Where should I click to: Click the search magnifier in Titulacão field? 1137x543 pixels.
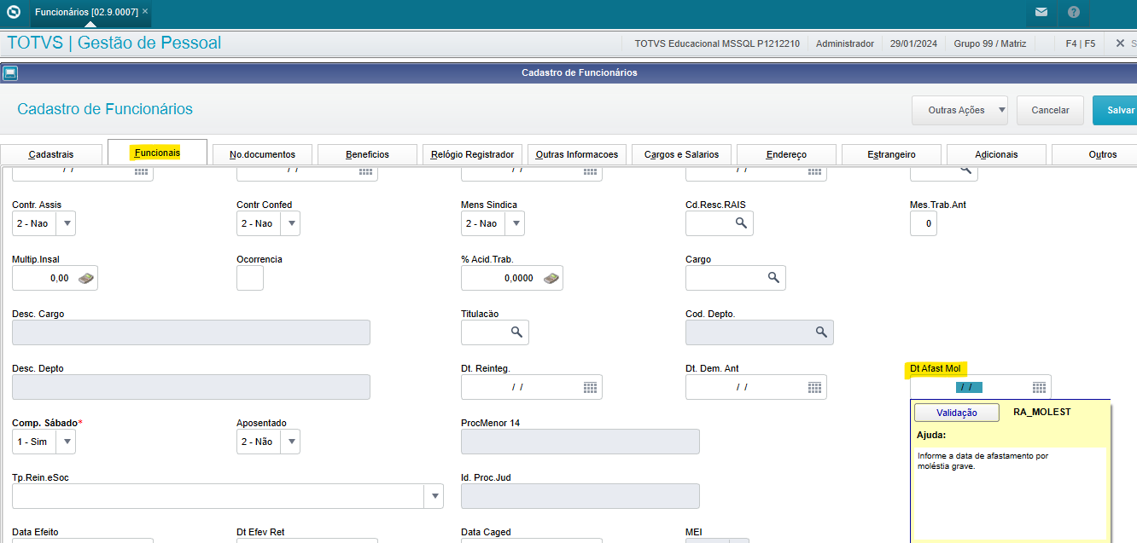[x=516, y=332]
